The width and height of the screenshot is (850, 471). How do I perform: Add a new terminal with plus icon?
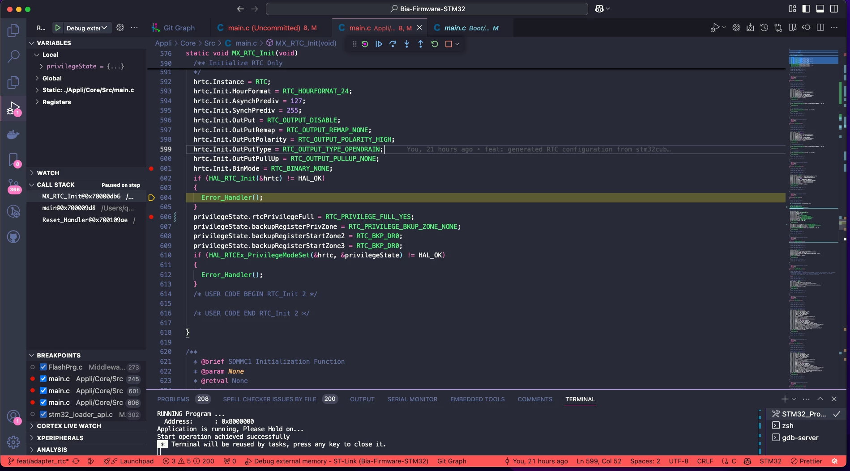tap(785, 399)
